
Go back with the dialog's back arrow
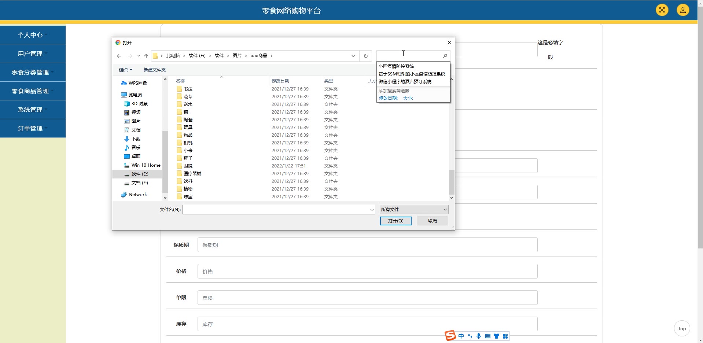tap(119, 56)
